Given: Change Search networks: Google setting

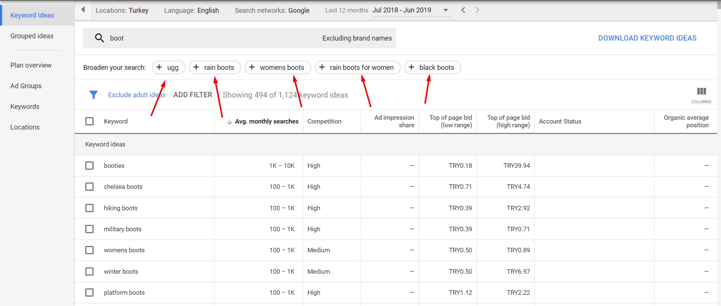Looking at the screenshot, I should tap(272, 11).
